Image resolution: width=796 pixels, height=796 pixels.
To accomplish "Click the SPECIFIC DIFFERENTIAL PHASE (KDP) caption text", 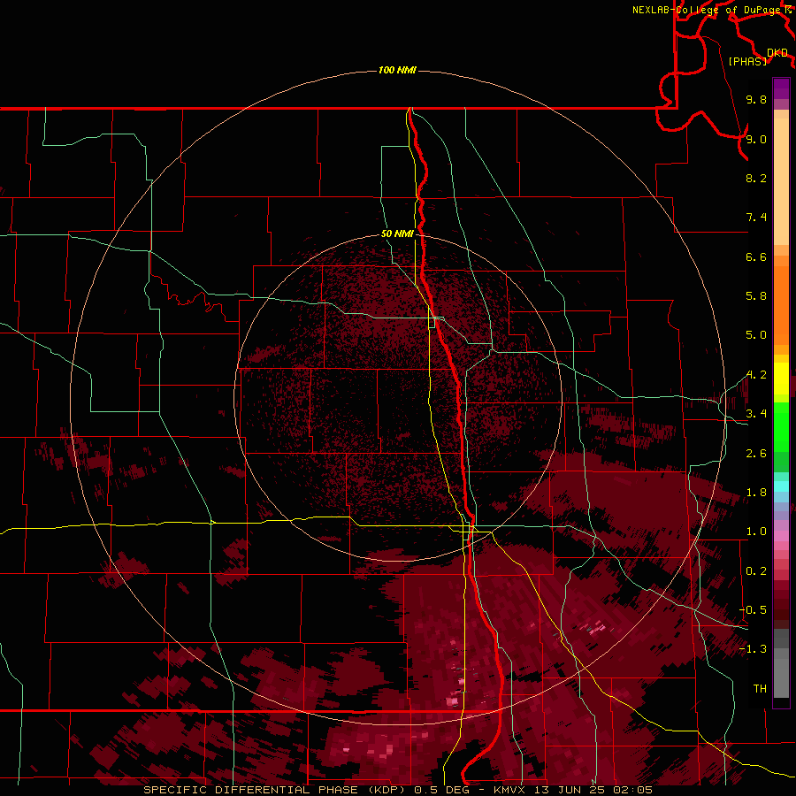I will [x=276, y=790].
